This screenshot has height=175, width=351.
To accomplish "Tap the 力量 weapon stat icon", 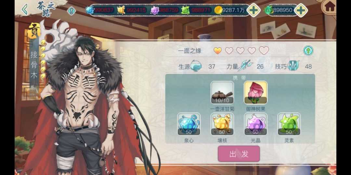I will click(245, 66).
